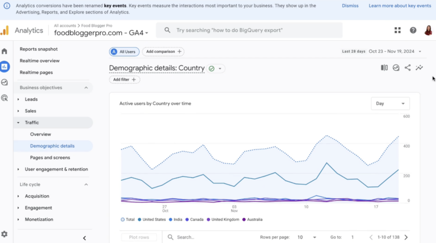Click the Add filter button
The width and height of the screenshot is (436, 243).
pos(124,79)
